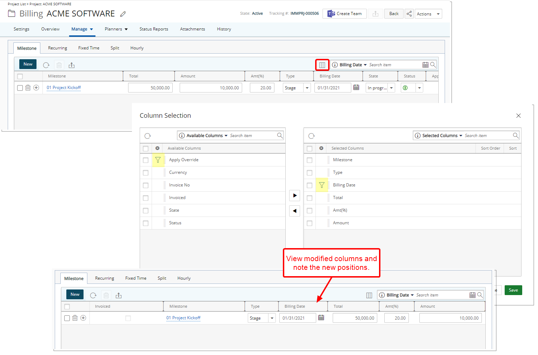Image resolution: width=538 pixels, height=355 pixels.
Task: Click the trash icon in top grid toolbar
Action: click(59, 65)
